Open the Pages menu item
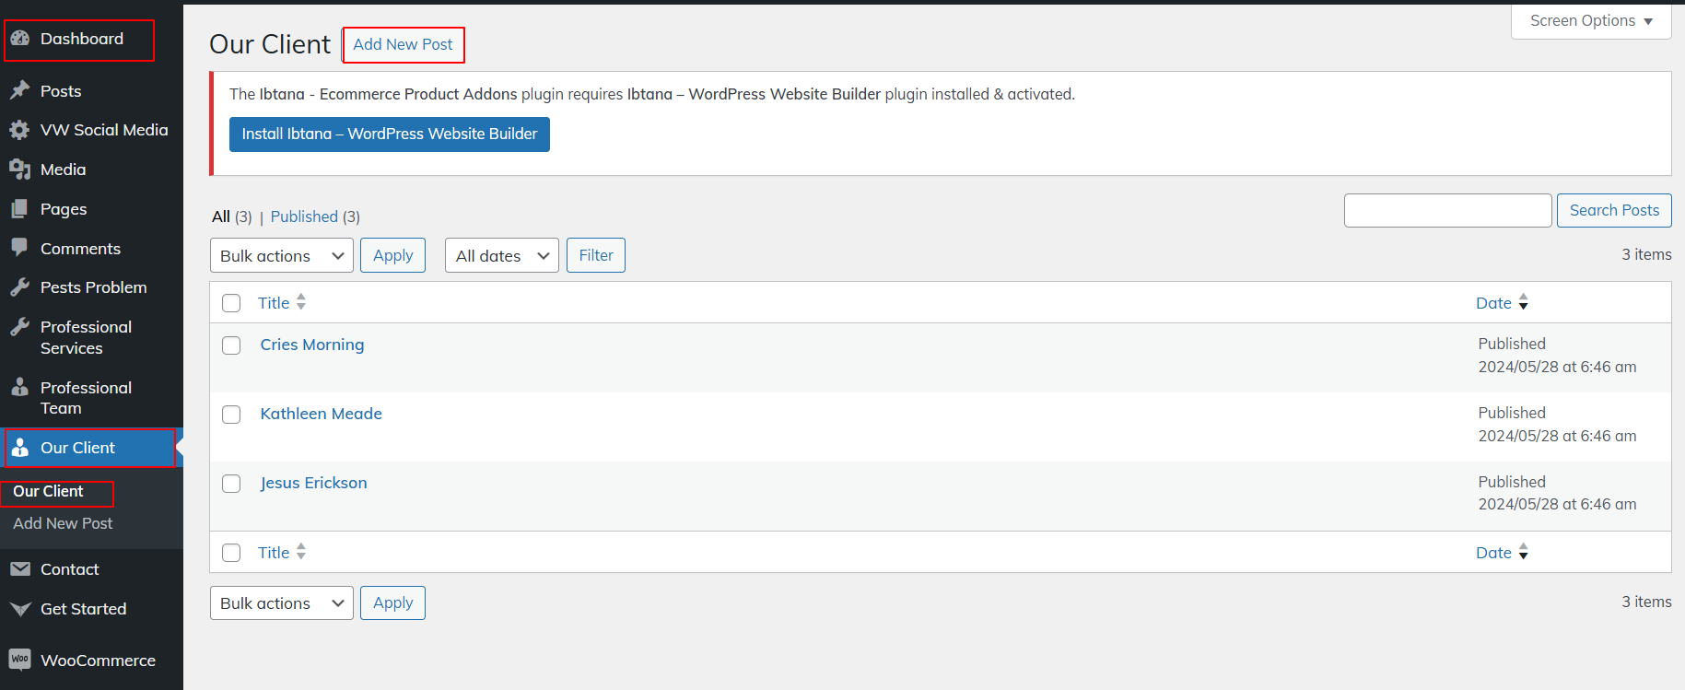This screenshot has width=1685, height=690. click(x=64, y=209)
